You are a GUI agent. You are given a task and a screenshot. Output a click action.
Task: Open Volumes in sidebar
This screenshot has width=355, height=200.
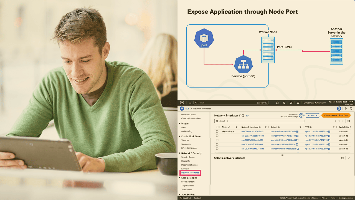185,140
